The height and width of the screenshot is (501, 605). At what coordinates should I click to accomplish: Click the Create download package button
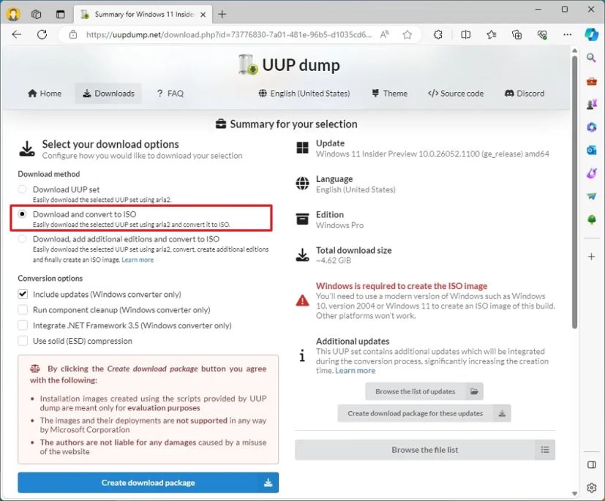(x=149, y=483)
